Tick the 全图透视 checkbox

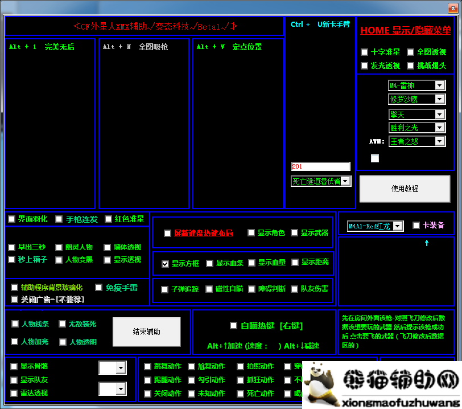(x=411, y=52)
